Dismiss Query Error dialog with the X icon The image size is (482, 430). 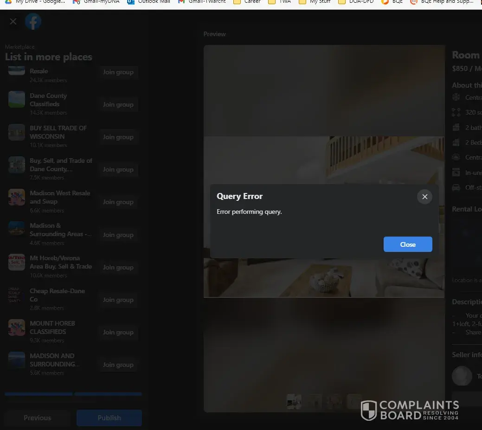pyautogui.click(x=424, y=197)
